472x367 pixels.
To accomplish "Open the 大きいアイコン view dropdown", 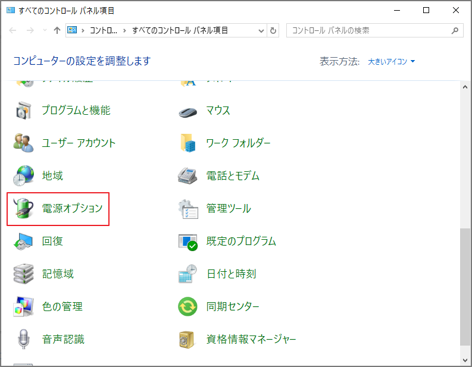I will [x=391, y=61].
